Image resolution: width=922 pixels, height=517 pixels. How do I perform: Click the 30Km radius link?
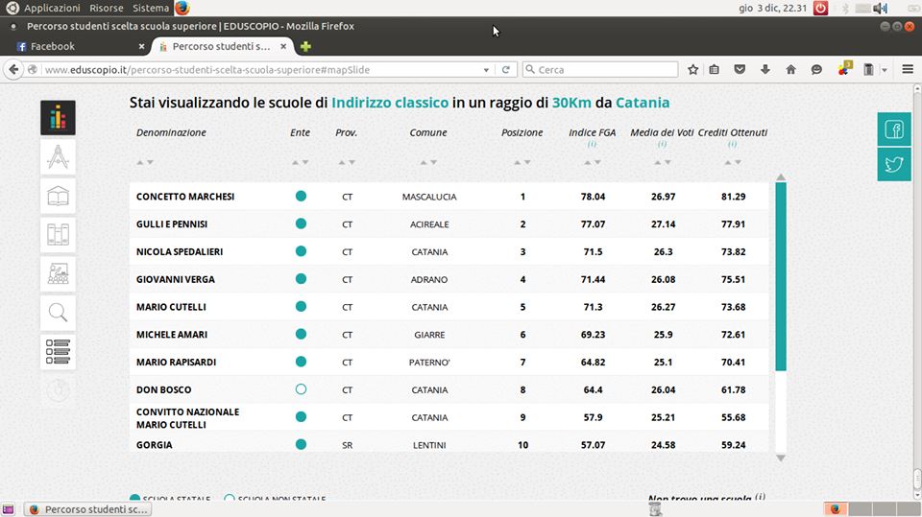570,103
